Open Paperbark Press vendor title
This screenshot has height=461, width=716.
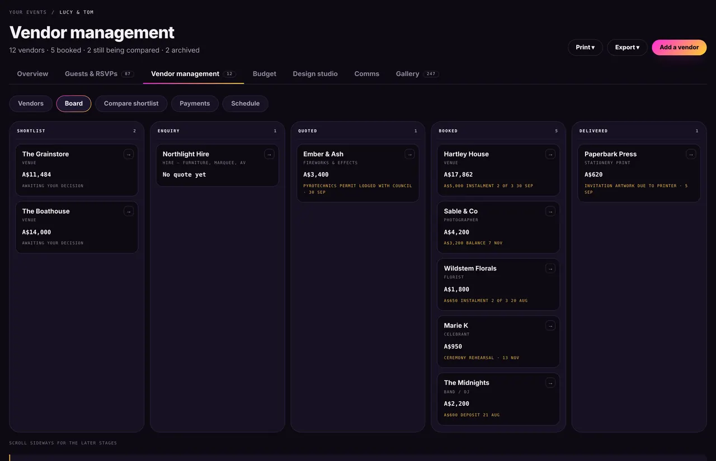tap(611, 154)
